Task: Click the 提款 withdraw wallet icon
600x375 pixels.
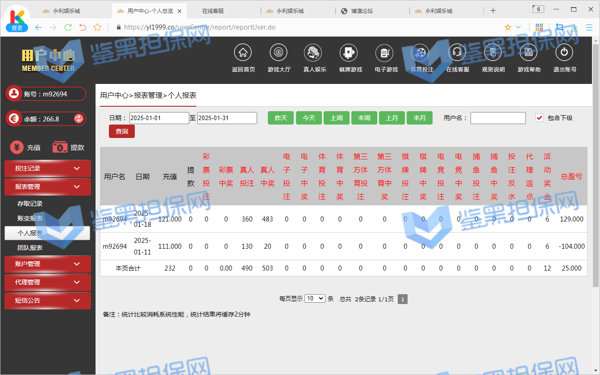Action: (60, 147)
